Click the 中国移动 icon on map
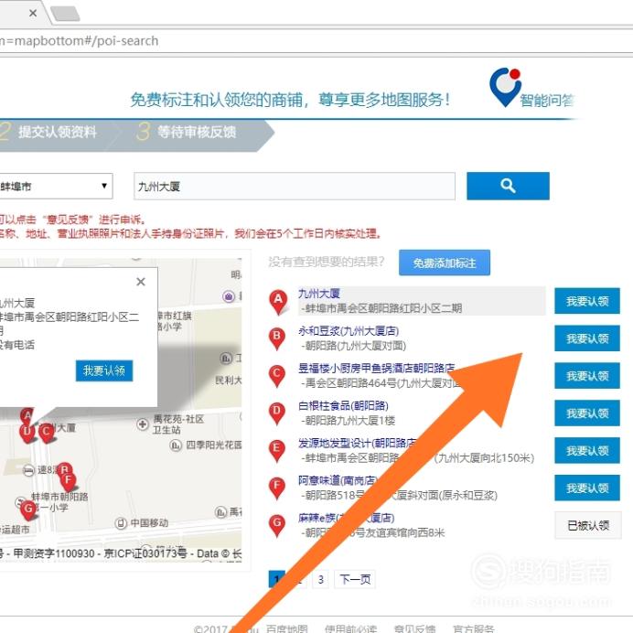Viewport: 633px width, 633px height. click(x=121, y=523)
